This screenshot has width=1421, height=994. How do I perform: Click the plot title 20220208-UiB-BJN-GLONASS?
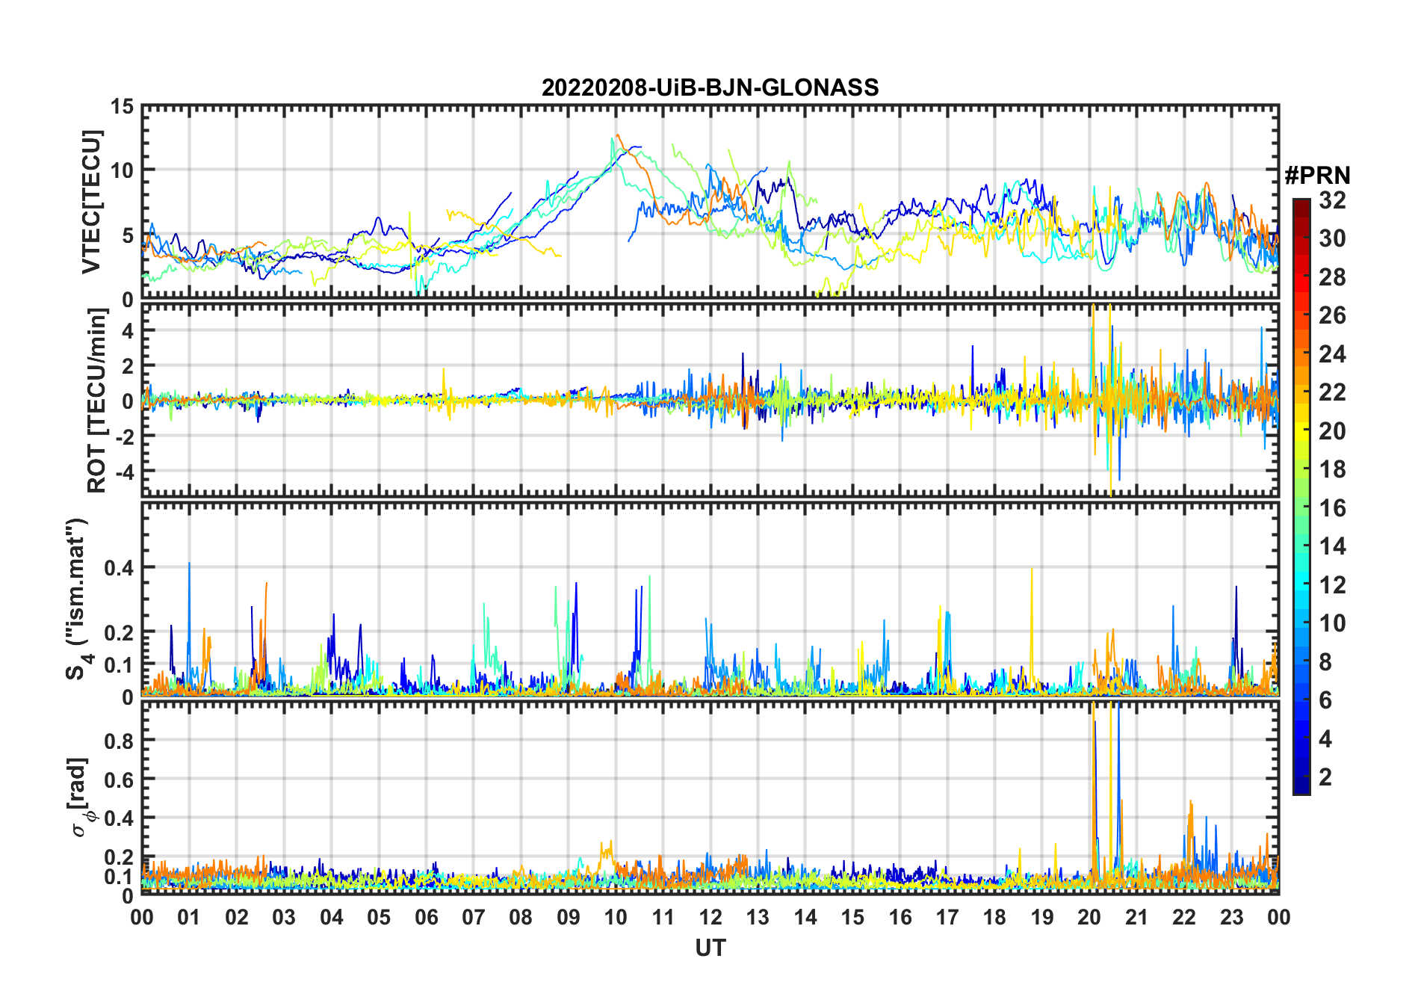(x=710, y=87)
